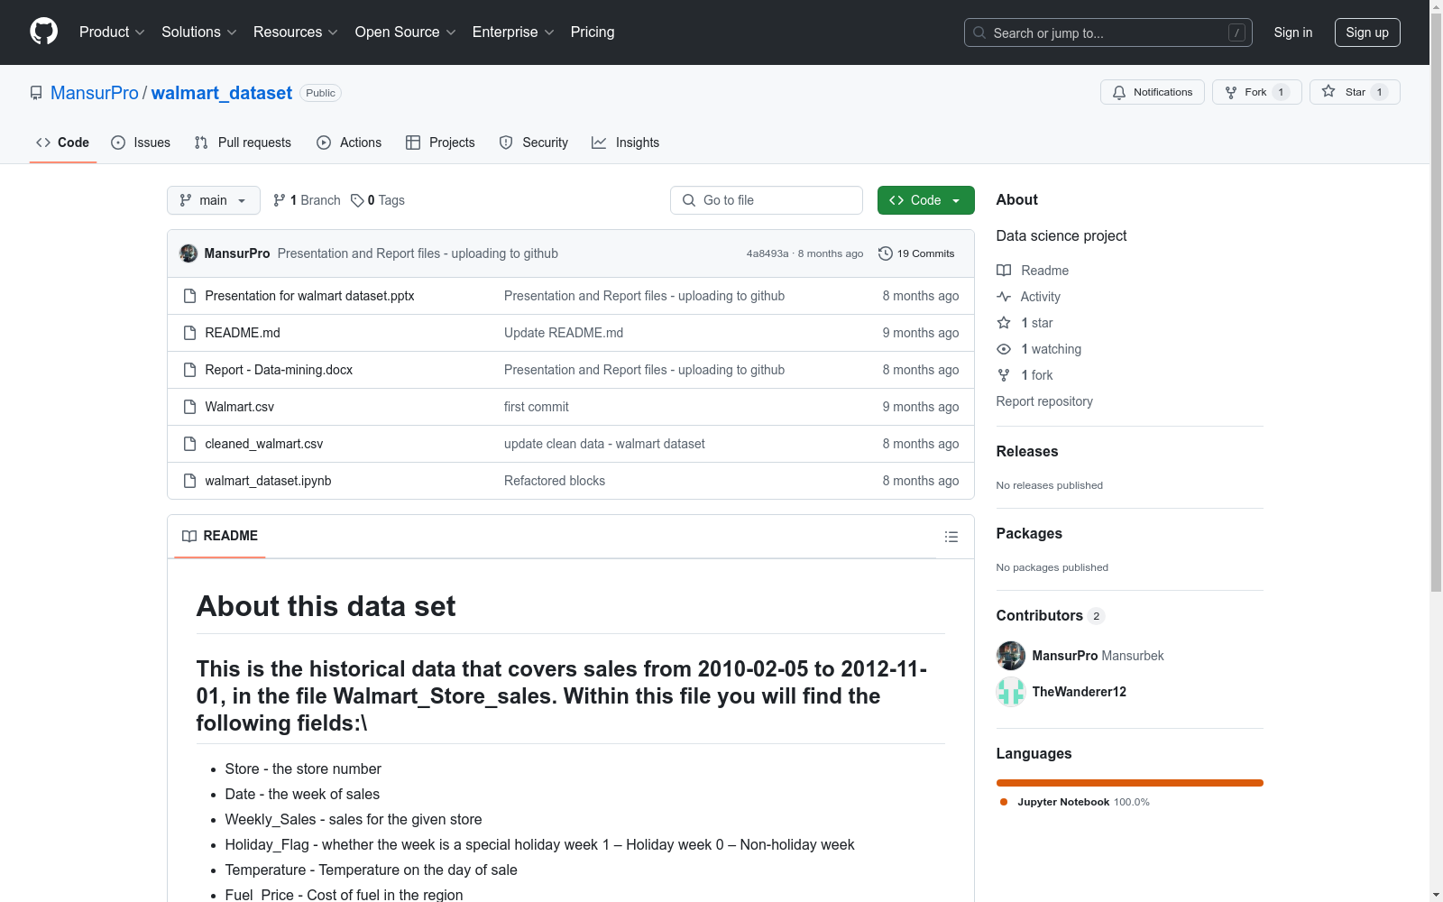Click the repository icon beside MansurPro
Image resolution: width=1443 pixels, height=902 pixels.
(36, 93)
